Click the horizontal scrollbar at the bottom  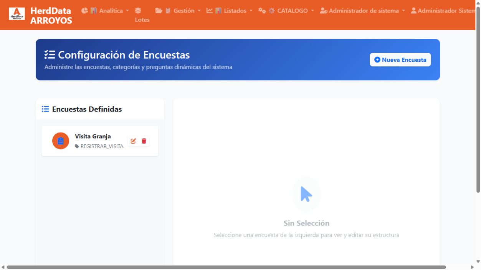click(x=226, y=267)
